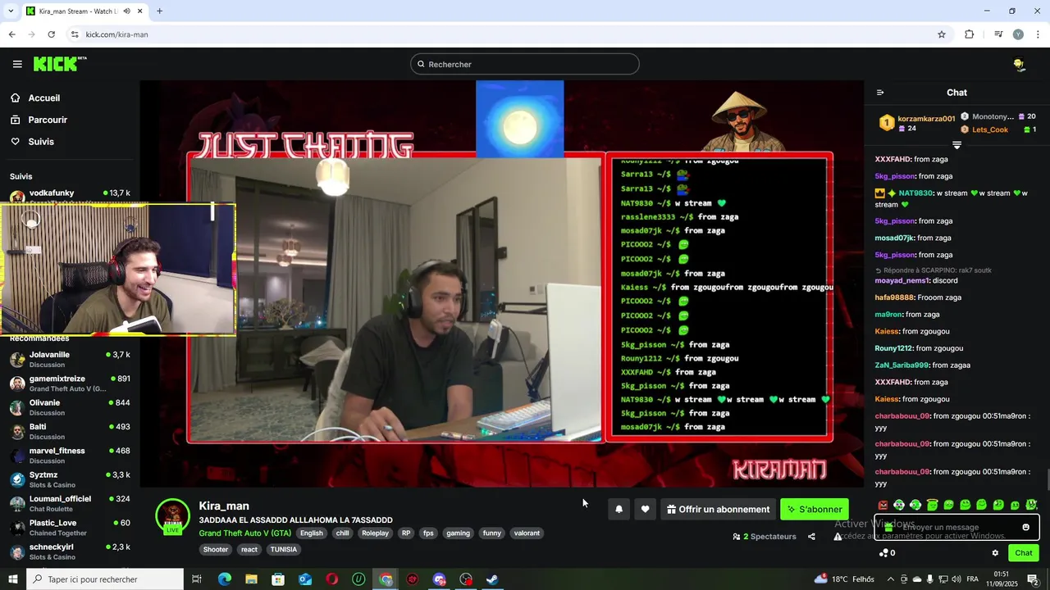Click the English tag
Viewport: 1050px width, 590px height.
click(x=311, y=533)
